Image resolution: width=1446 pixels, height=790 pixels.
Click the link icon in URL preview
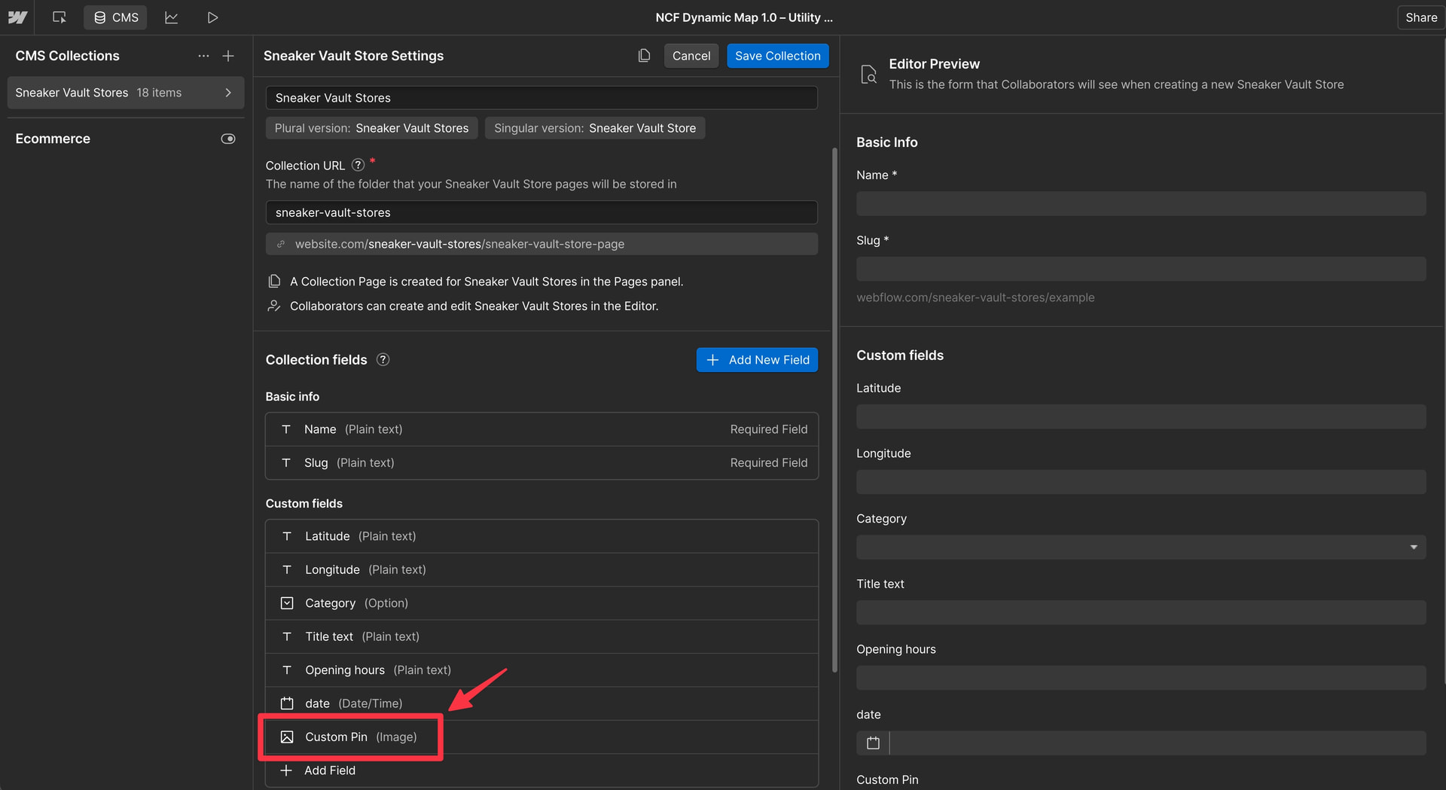pos(281,244)
